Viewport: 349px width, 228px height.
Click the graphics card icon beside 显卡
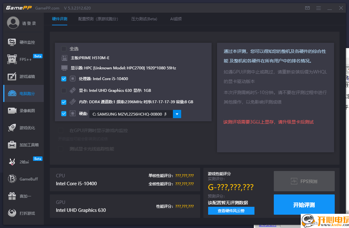[73, 91]
